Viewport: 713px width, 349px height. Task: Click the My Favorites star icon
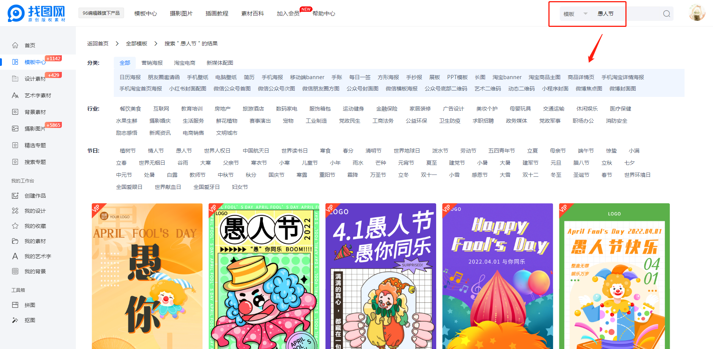[x=15, y=226]
